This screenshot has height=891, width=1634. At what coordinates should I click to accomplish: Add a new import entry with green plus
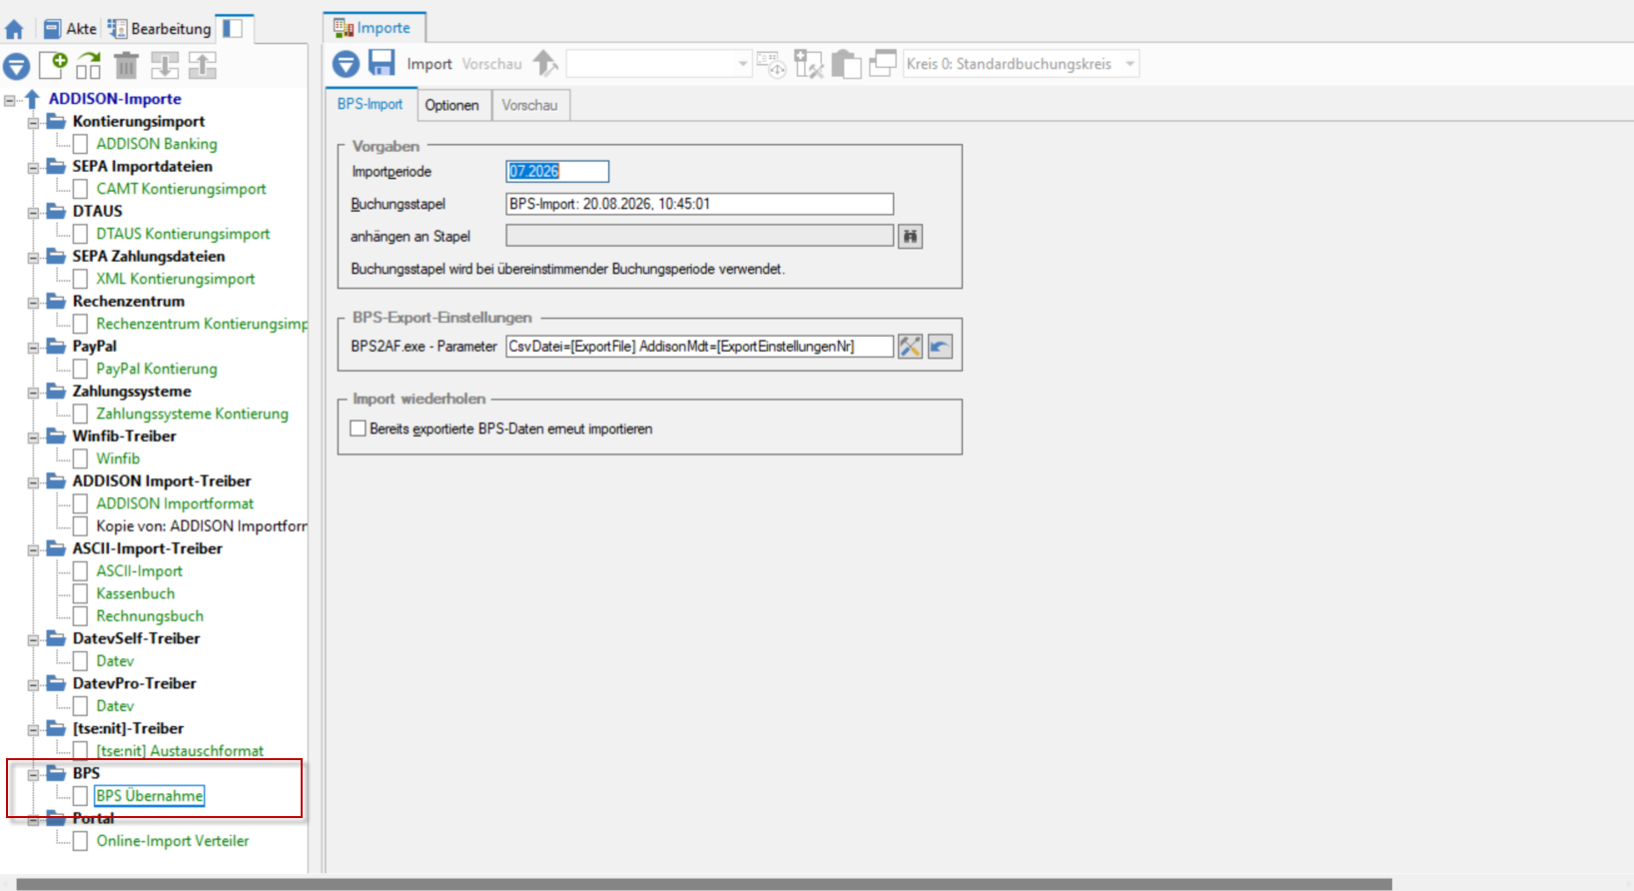click(x=53, y=66)
